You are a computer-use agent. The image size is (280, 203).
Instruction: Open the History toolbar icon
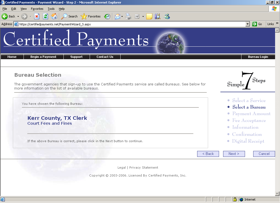point(107,16)
